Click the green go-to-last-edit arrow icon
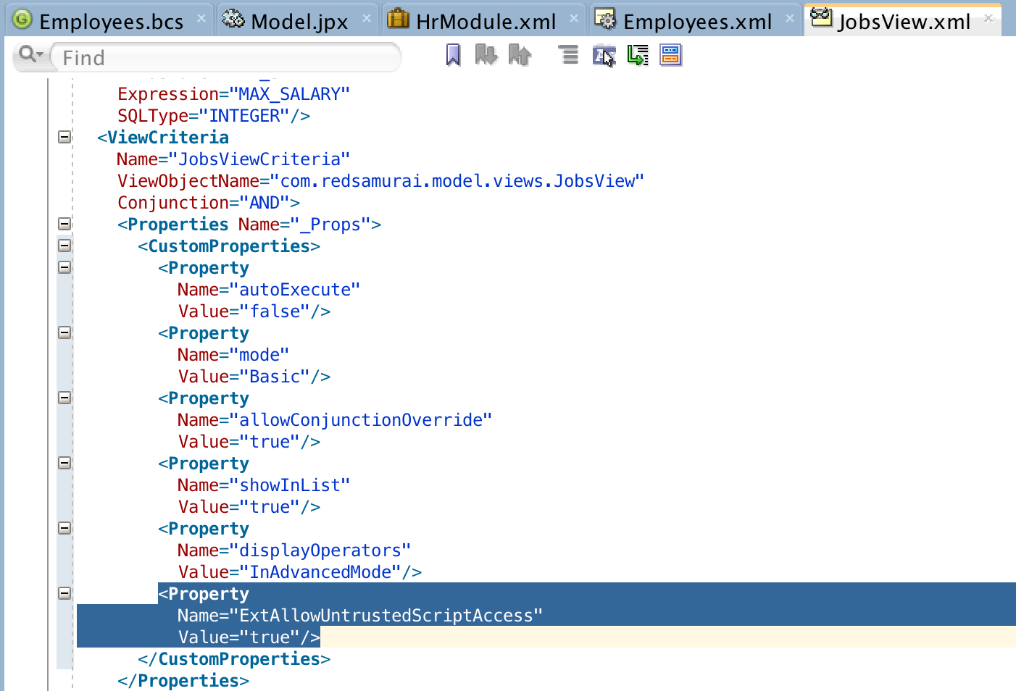This screenshot has height=691, width=1016. 638,54
